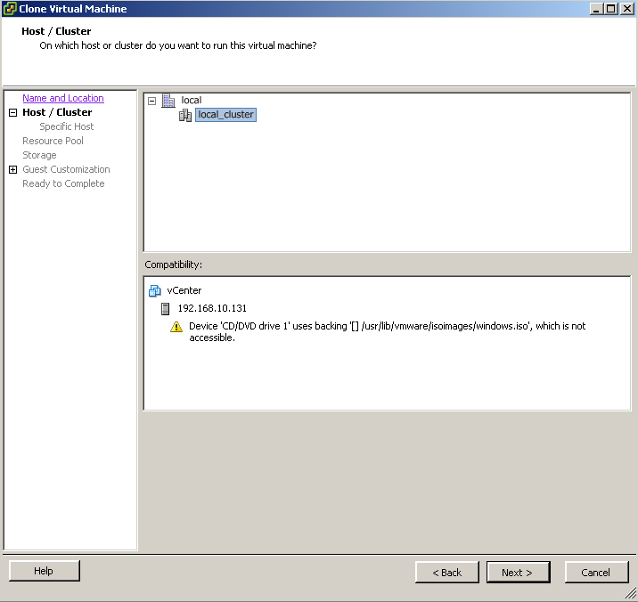Click the CD/DVD drive 1 warning message

click(387, 332)
